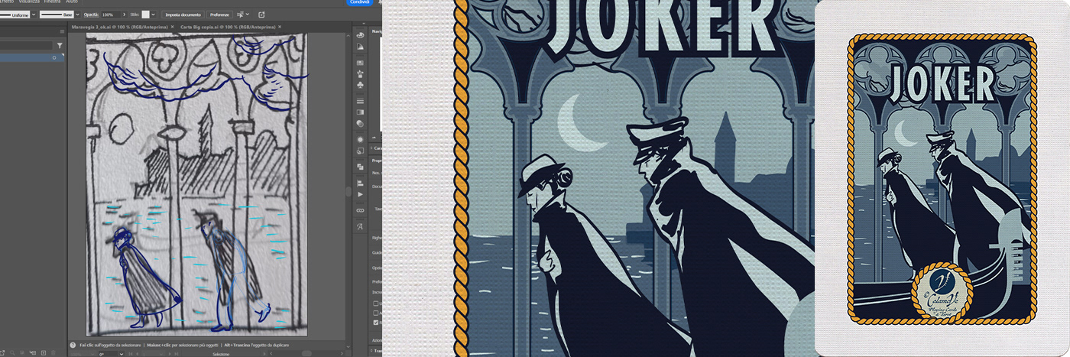Switch to Maravegia 3_ok.ai document tab
The height and width of the screenshot is (357, 1070).
[x=119, y=27]
